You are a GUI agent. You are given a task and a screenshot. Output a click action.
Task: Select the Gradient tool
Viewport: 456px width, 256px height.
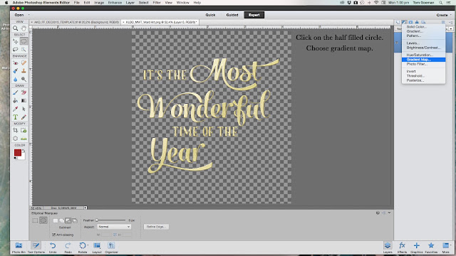24,100
